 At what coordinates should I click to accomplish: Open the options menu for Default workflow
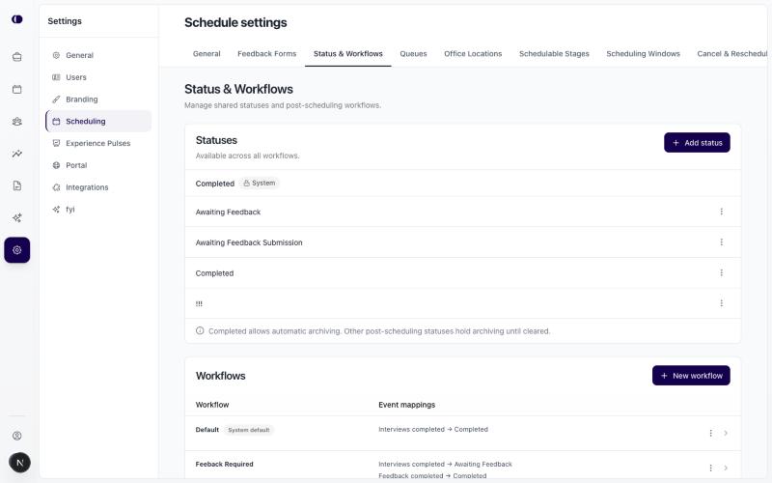710,433
